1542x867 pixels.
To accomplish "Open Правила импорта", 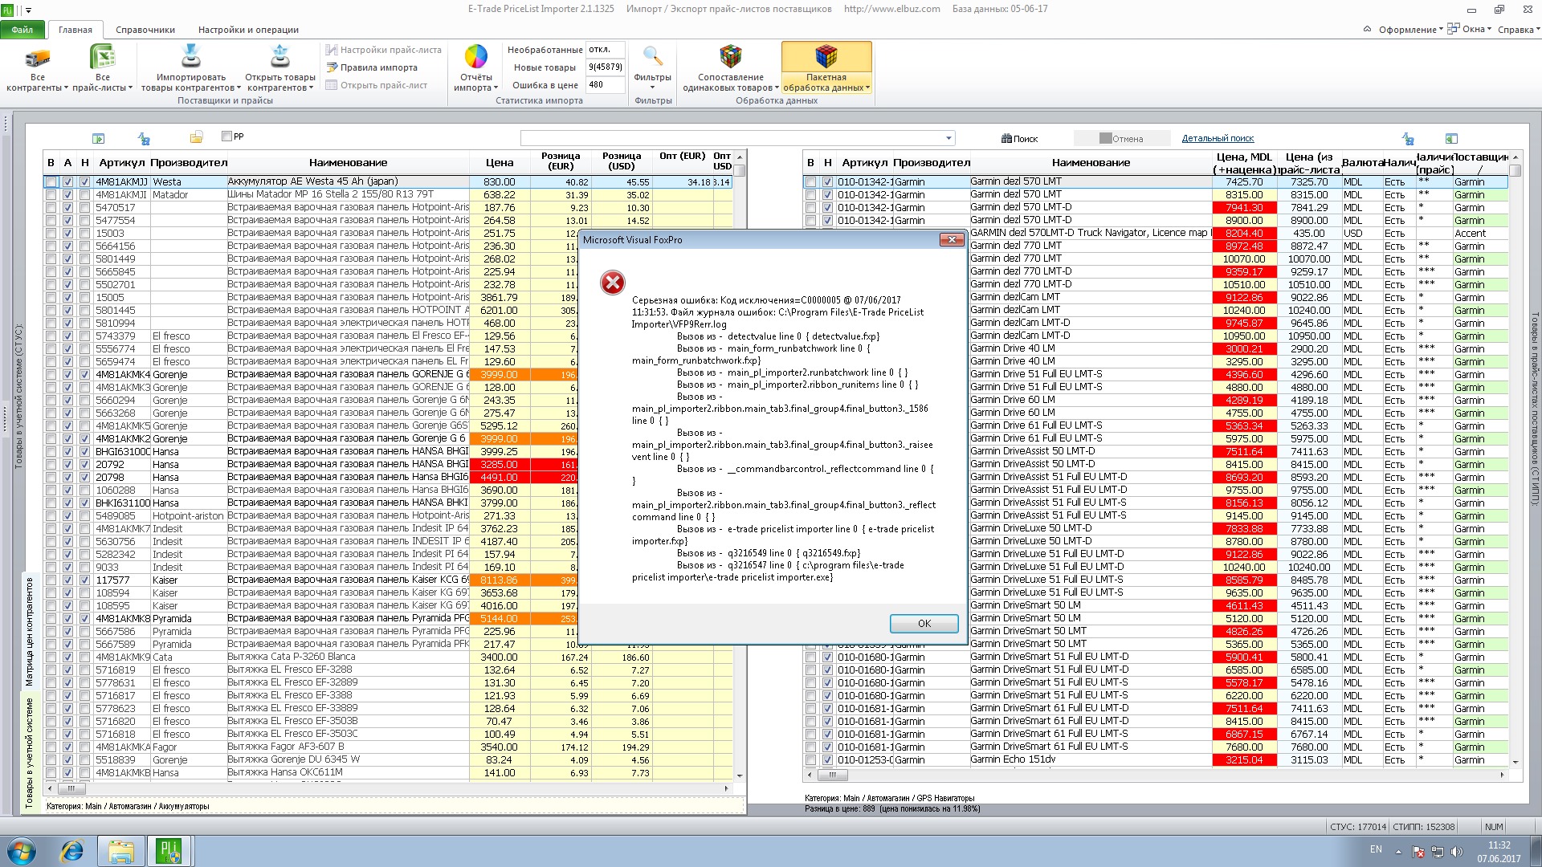I will [x=371, y=67].
